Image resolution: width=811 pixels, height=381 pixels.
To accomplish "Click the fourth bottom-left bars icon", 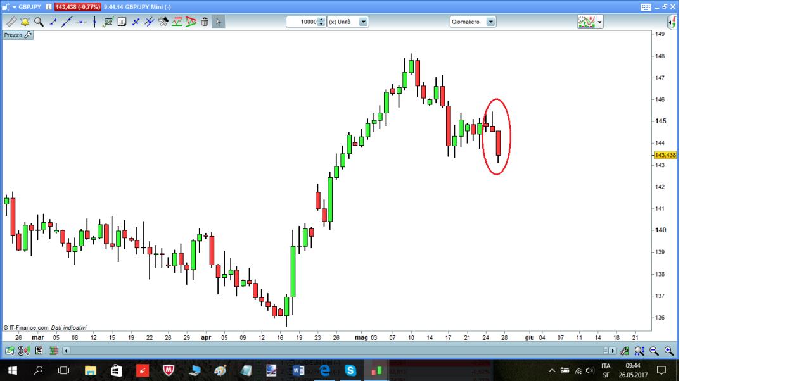I will point(54,351).
